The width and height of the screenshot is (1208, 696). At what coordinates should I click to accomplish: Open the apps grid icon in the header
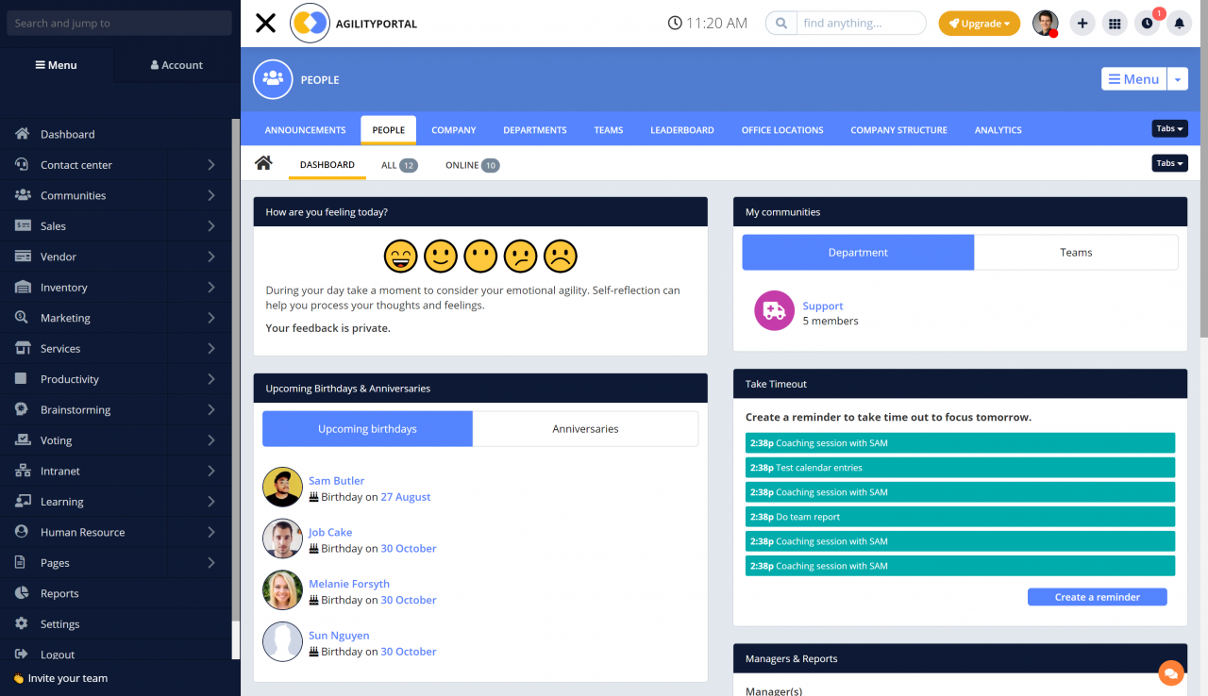point(1115,22)
